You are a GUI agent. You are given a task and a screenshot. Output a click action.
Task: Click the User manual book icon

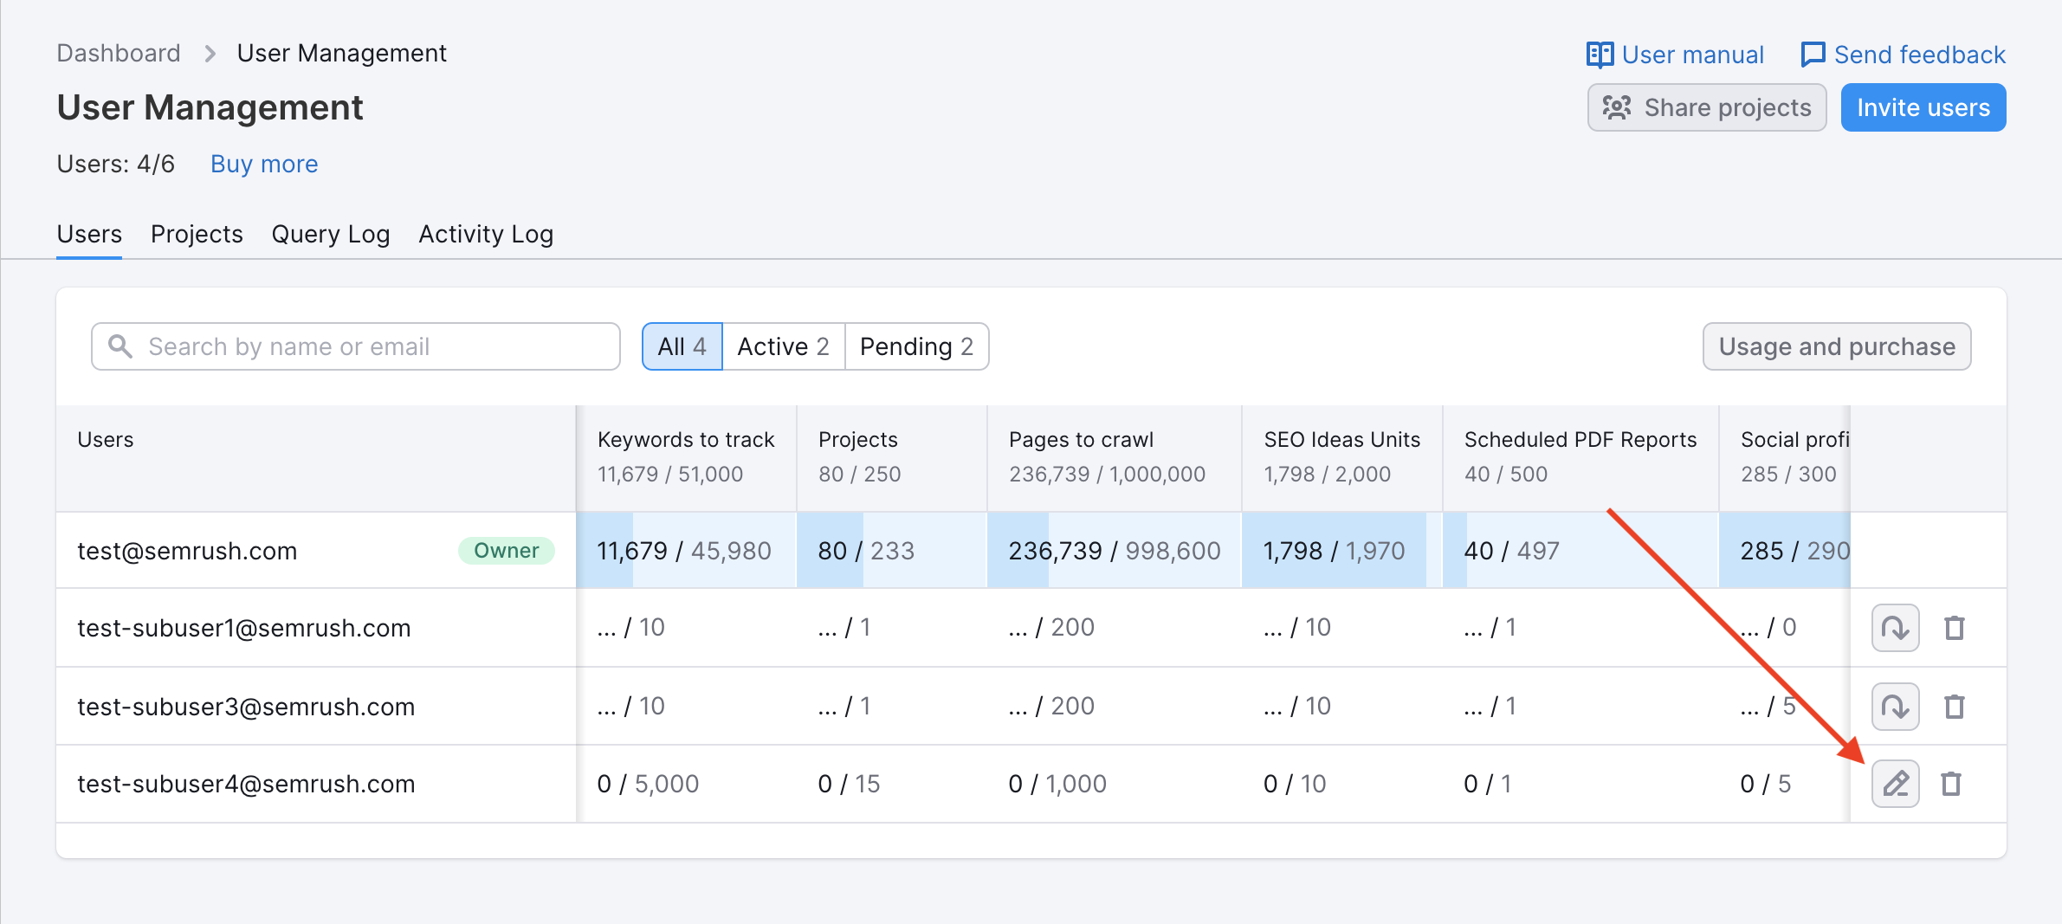point(1600,55)
